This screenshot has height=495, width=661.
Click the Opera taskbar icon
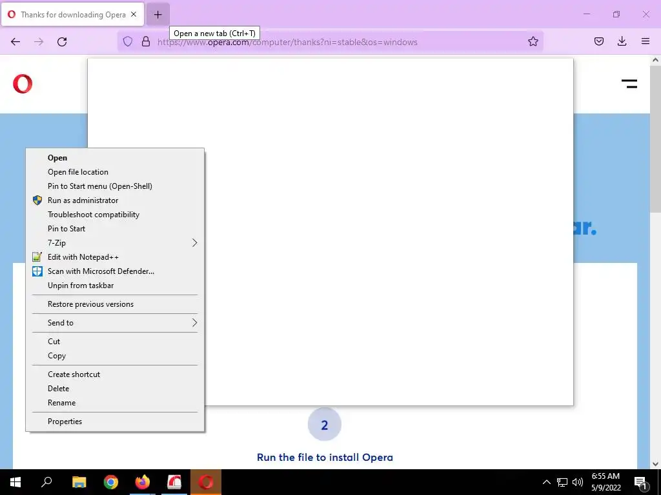(x=206, y=482)
